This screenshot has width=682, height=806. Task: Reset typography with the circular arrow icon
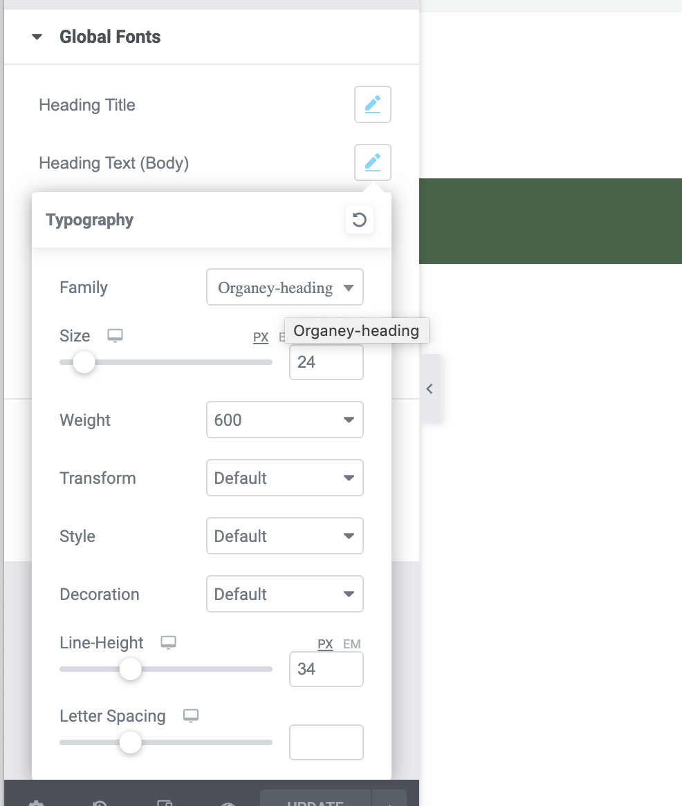(359, 220)
